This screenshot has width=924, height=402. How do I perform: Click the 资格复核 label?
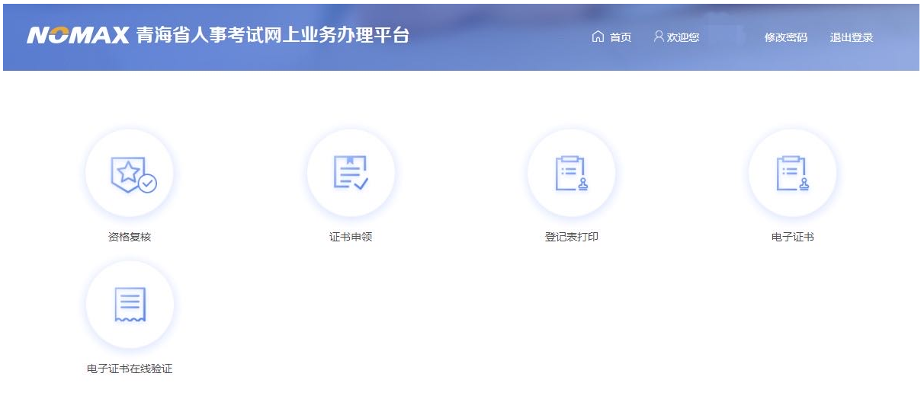pos(130,237)
